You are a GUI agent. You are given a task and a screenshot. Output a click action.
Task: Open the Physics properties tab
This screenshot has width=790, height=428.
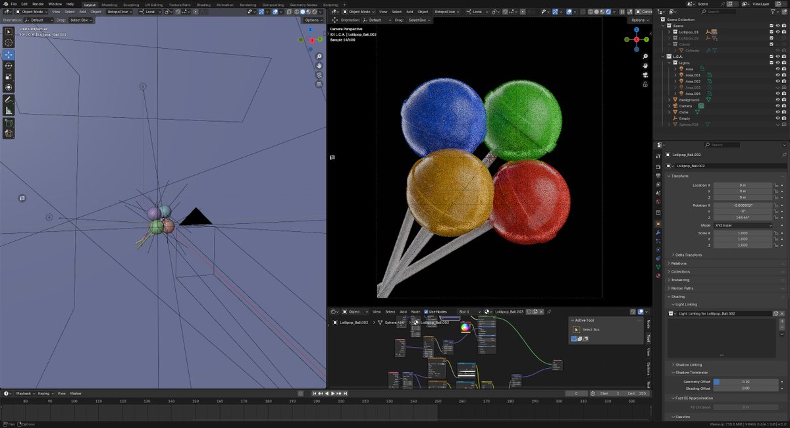point(658,250)
